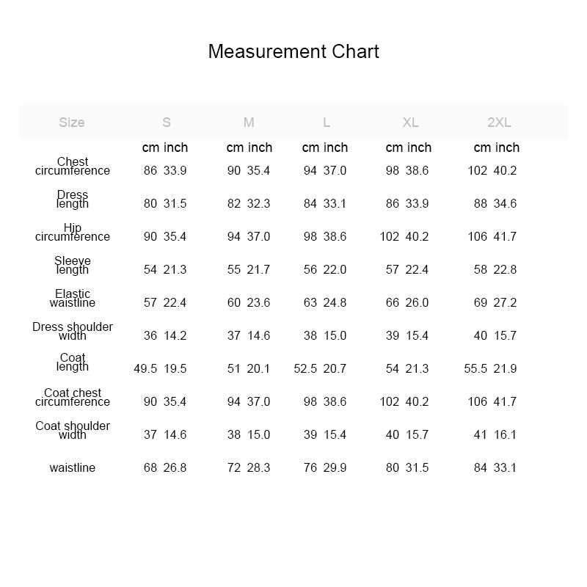Screen dimensions: 587x587
Task: Click the "Measurement Chart" title
Action: pyautogui.click(x=293, y=52)
